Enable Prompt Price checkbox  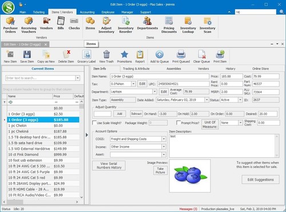[x=178, y=123]
